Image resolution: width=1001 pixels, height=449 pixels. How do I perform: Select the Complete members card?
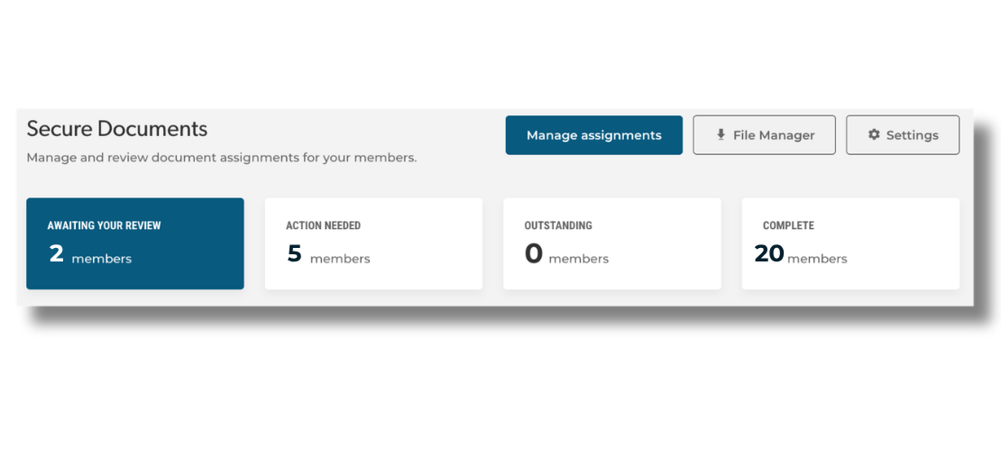tap(850, 243)
